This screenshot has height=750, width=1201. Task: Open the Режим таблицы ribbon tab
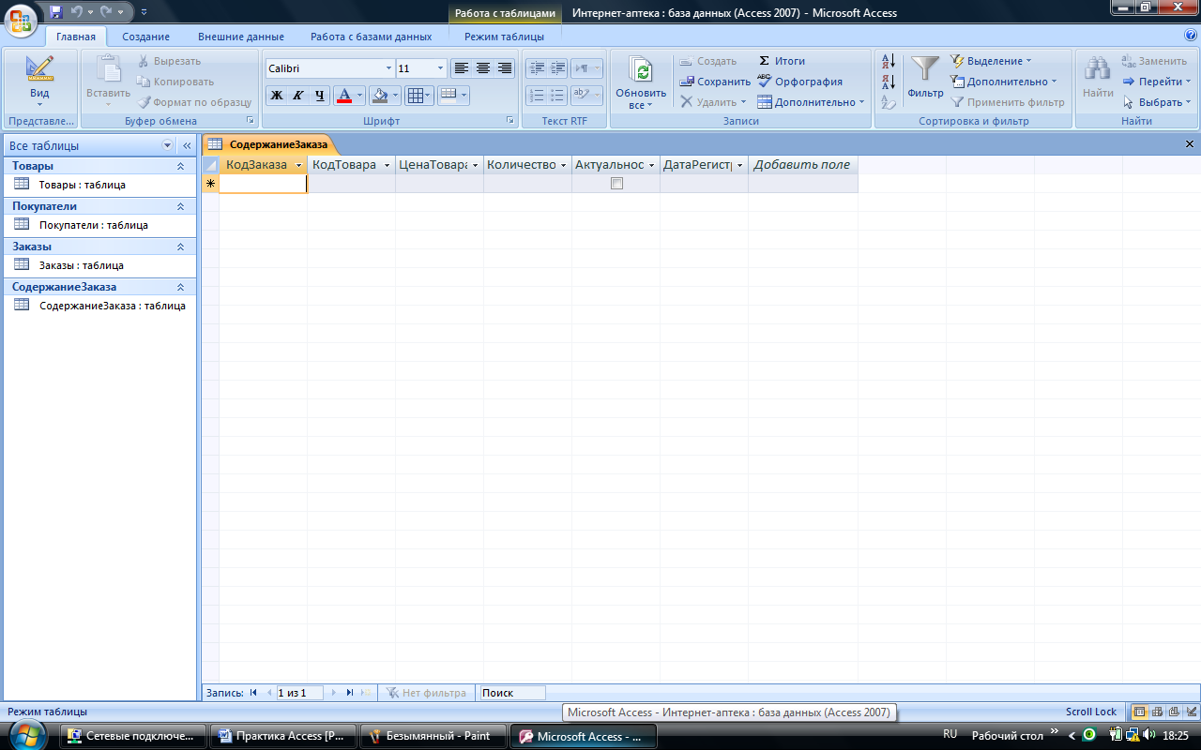coord(504,37)
